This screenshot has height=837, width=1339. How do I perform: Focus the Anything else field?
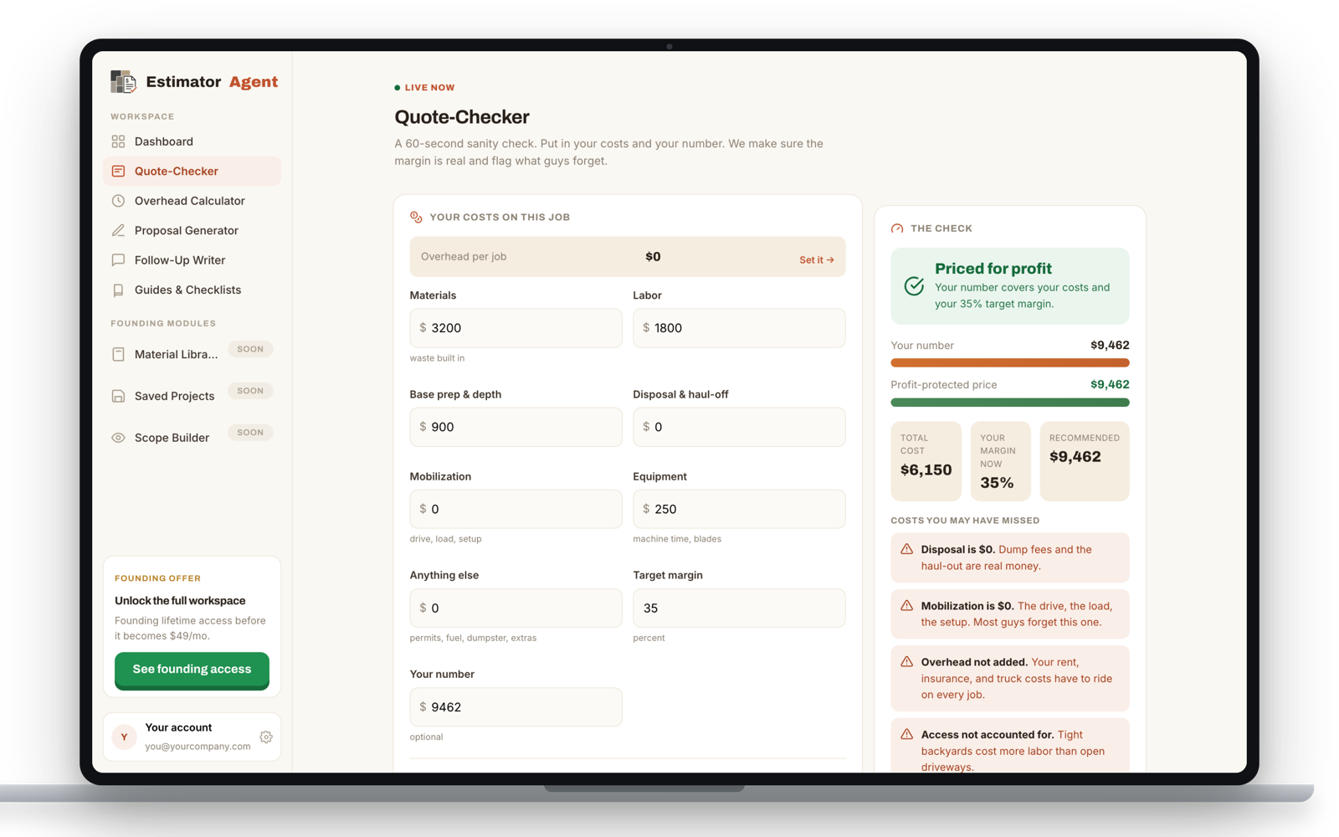(x=516, y=608)
